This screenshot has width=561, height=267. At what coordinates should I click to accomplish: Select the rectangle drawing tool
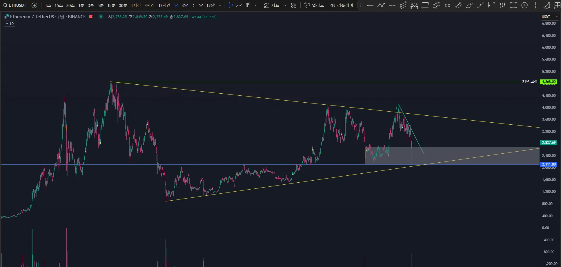tap(513, 5)
